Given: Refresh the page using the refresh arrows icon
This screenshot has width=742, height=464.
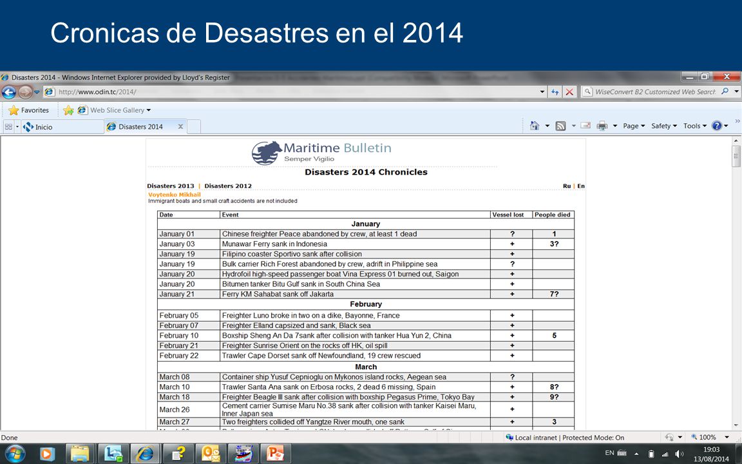Looking at the screenshot, I should point(556,92).
